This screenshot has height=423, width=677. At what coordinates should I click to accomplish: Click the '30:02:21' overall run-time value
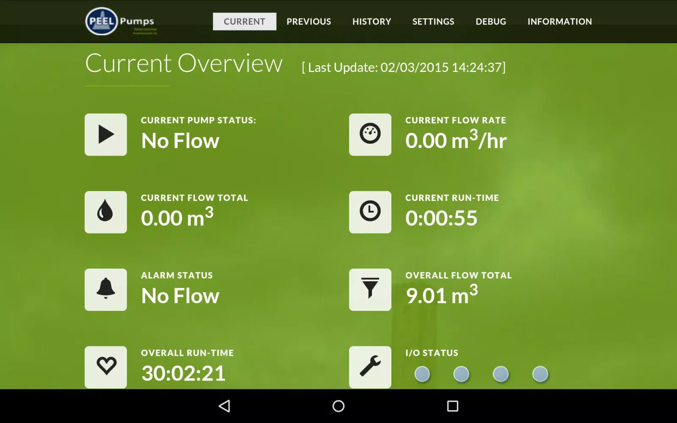[x=184, y=374]
